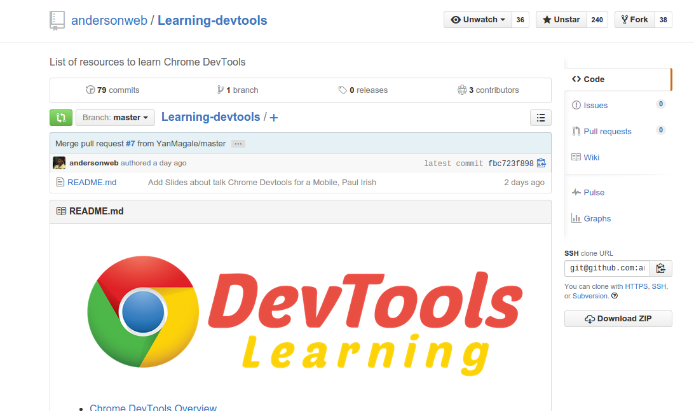Switch clone URL to Subversion
694x411 pixels.
pos(590,296)
